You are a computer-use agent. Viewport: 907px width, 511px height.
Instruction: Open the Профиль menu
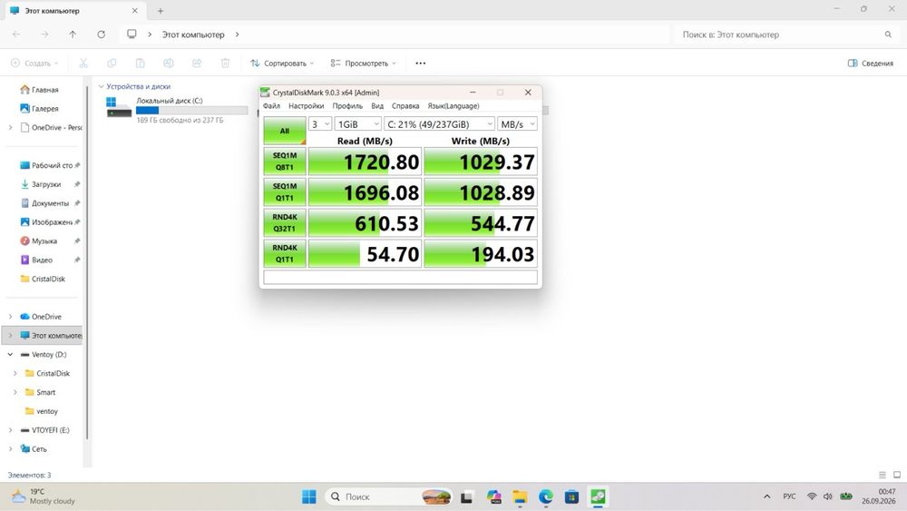click(347, 106)
